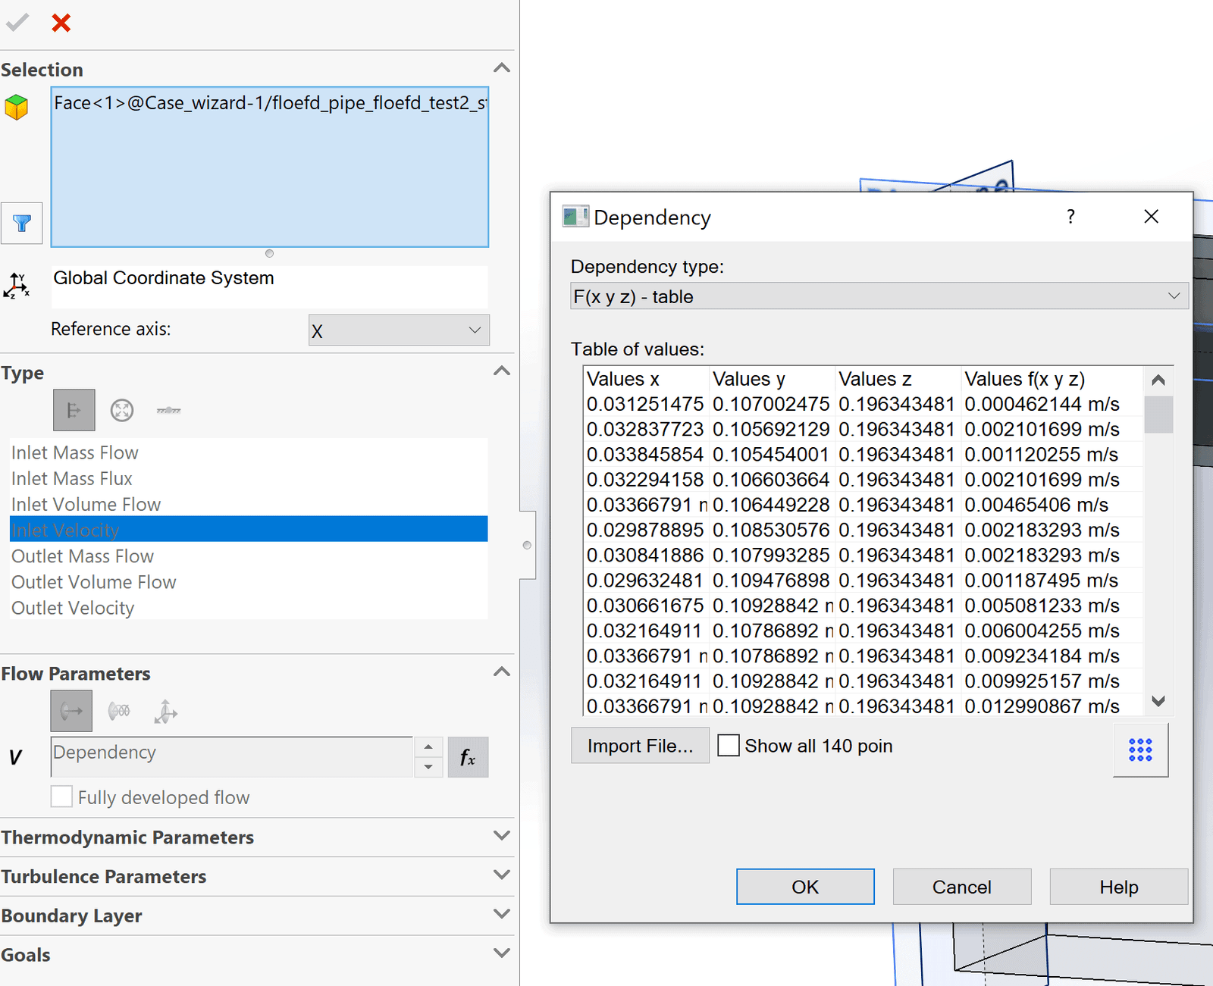The image size is (1213, 986).
Task: Click the cell 0.031251475 in Values x
Action: 645,404
